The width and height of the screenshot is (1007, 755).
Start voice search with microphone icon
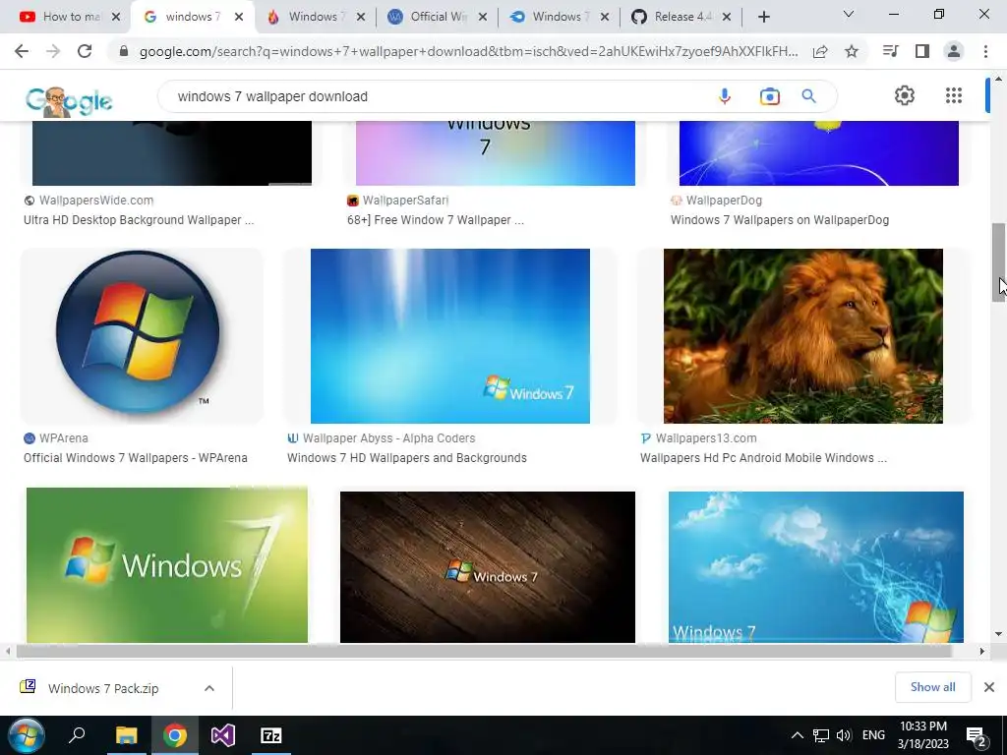[725, 96]
